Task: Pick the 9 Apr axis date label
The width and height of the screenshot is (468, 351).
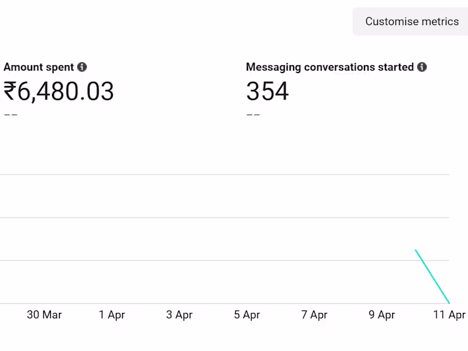Action: (382, 315)
